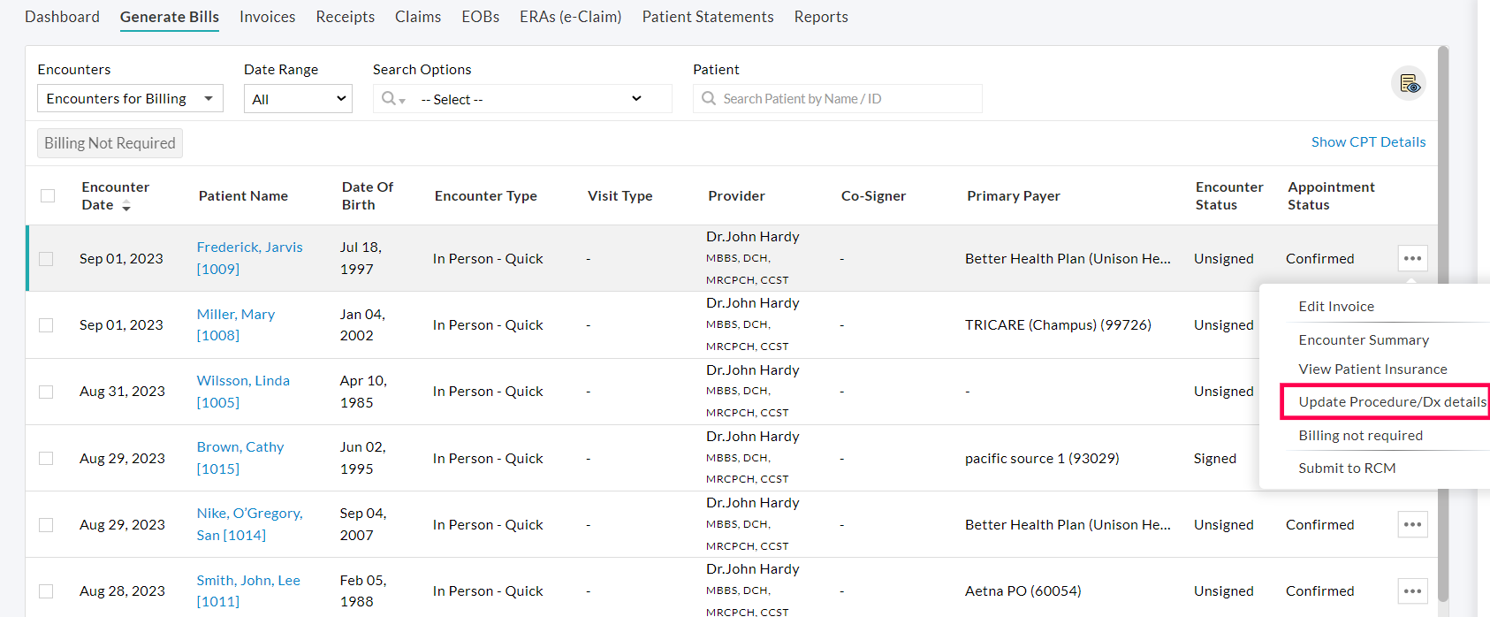
Task: Click the view settings icon at top right
Action: click(x=1408, y=84)
